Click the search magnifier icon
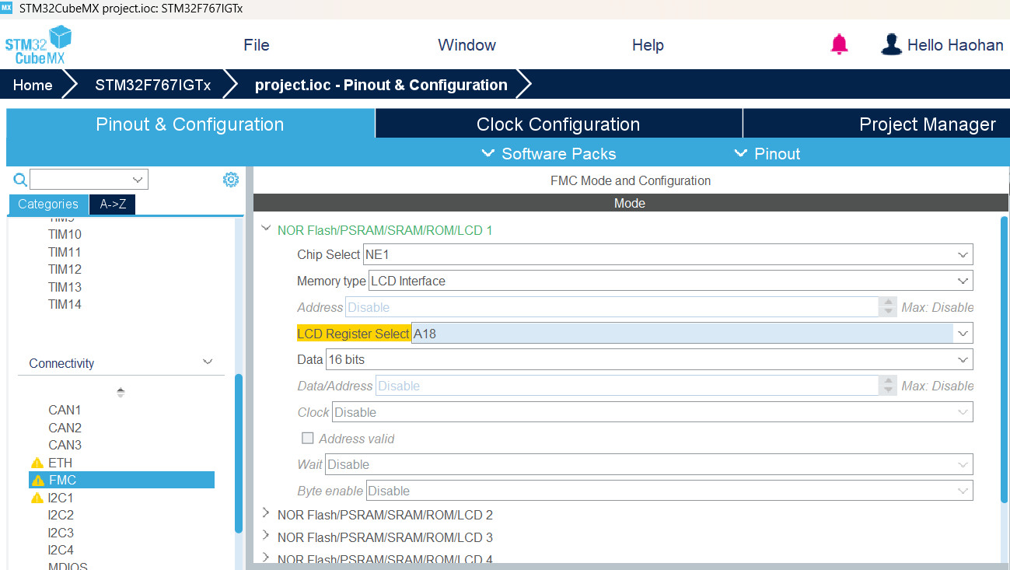Screen dimensions: 1010x570 point(21,180)
